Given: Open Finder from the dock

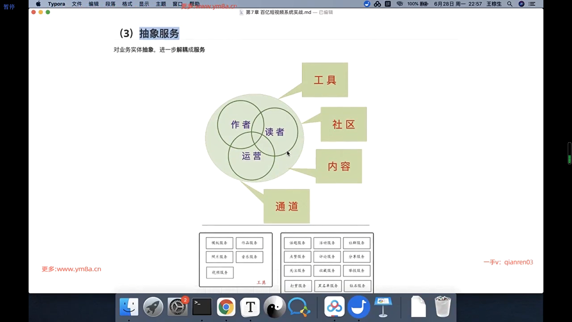Looking at the screenshot, I should [129, 307].
